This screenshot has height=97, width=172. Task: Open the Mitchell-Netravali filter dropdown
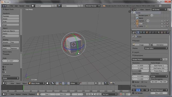click(x=159, y=90)
